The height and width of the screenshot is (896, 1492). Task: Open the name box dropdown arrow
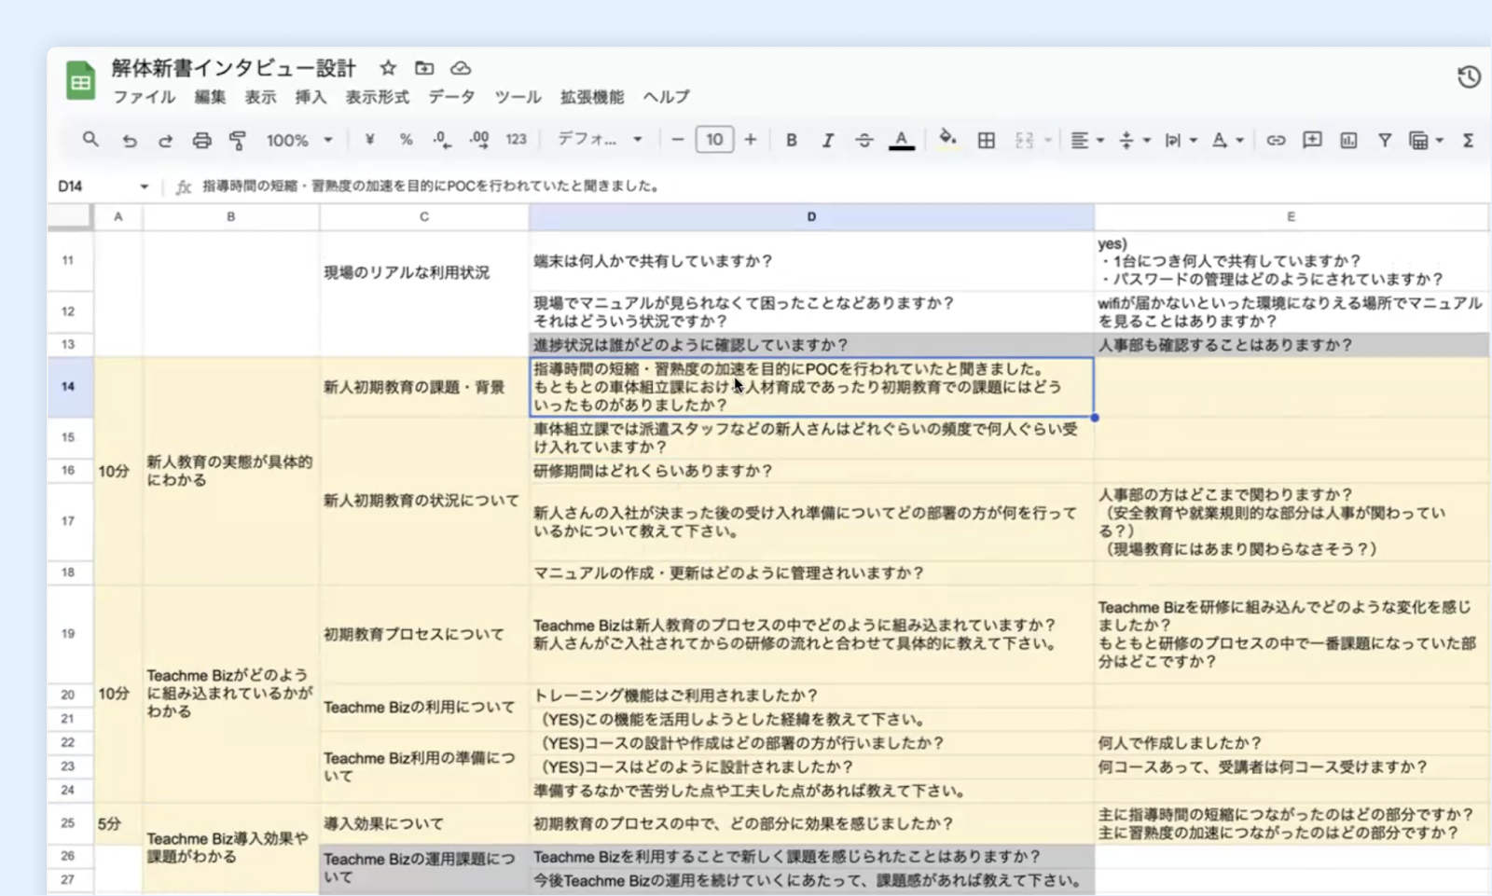(x=144, y=186)
